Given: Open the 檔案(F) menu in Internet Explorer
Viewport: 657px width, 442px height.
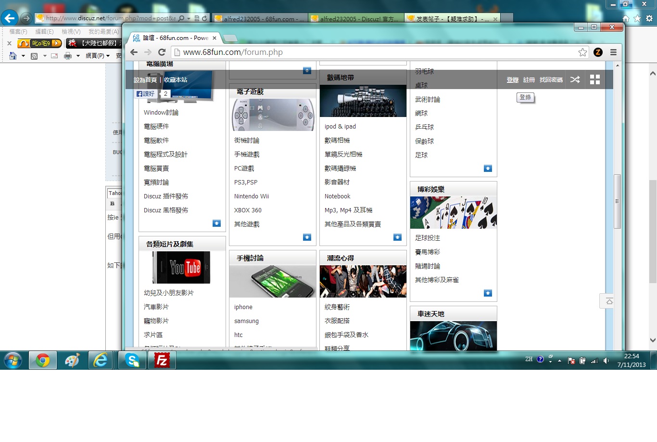Looking at the screenshot, I should (x=18, y=31).
